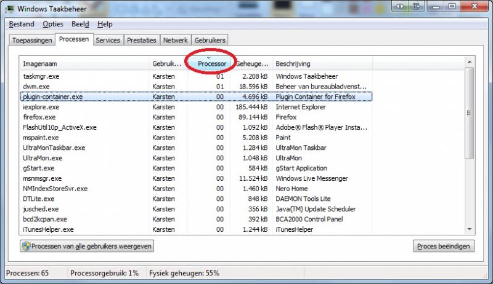
Task: Minimize the Task Manager window
Action: click(436, 6)
